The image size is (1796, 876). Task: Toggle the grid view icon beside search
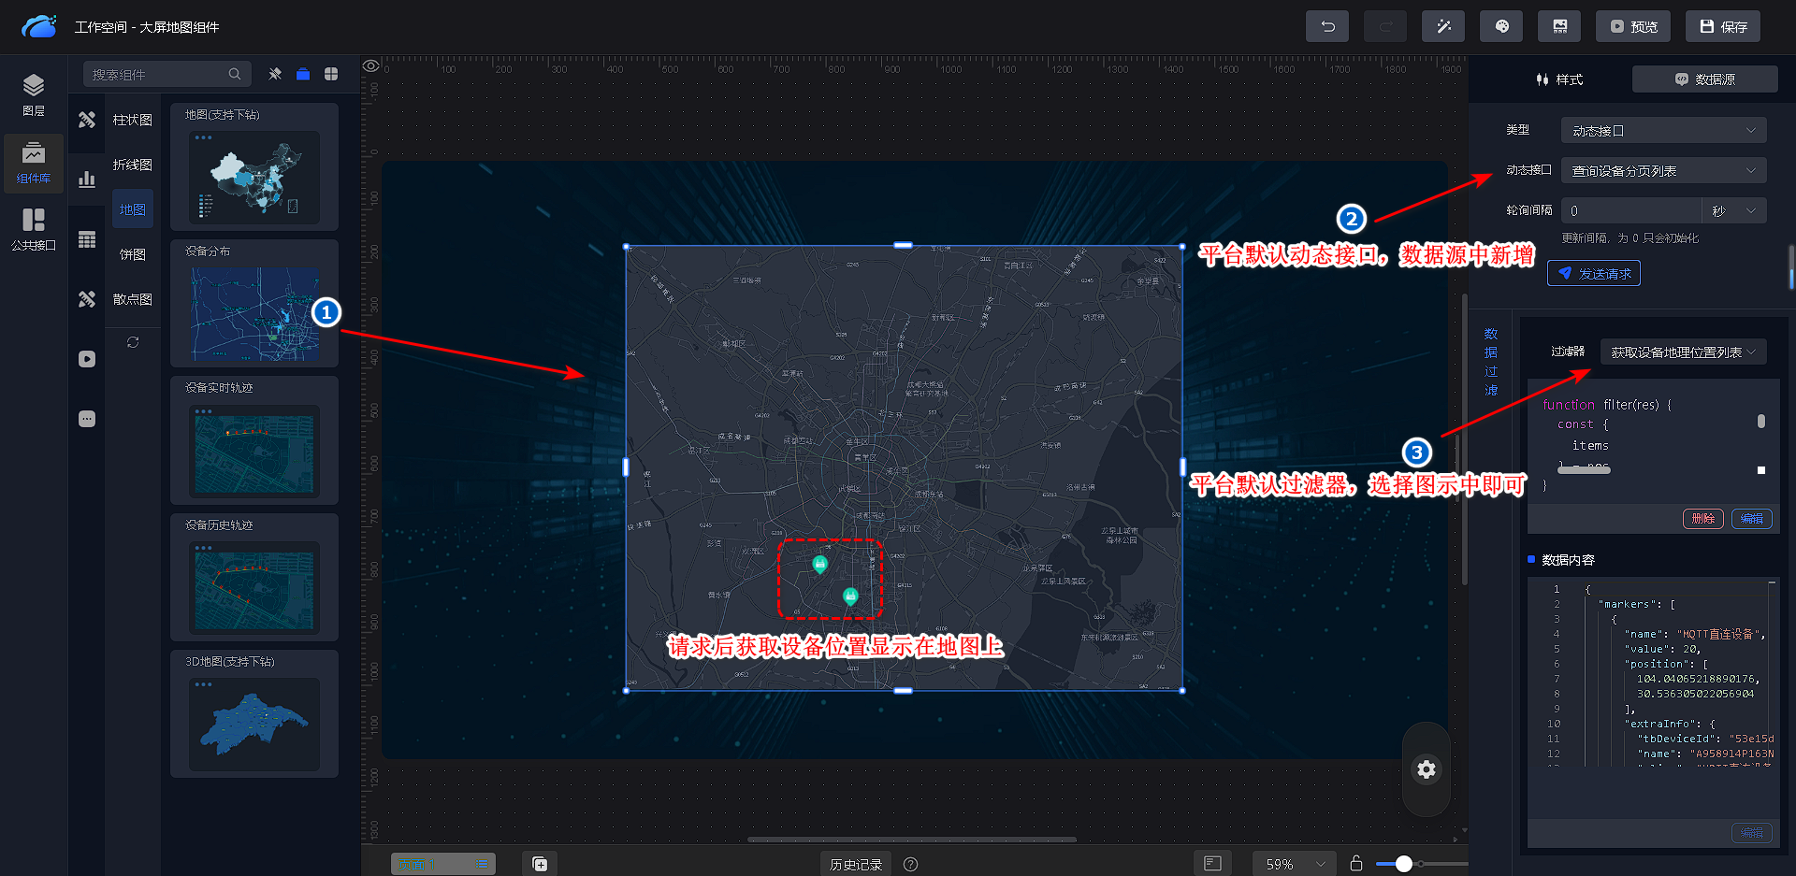click(331, 74)
